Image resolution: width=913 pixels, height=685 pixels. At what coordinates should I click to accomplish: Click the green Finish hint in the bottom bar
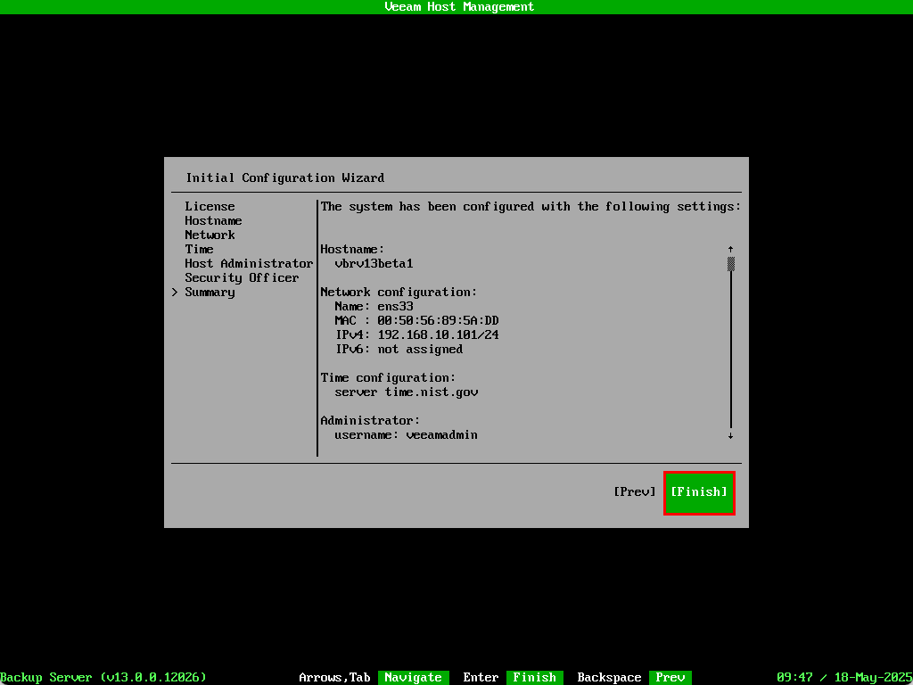click(534, 677)
